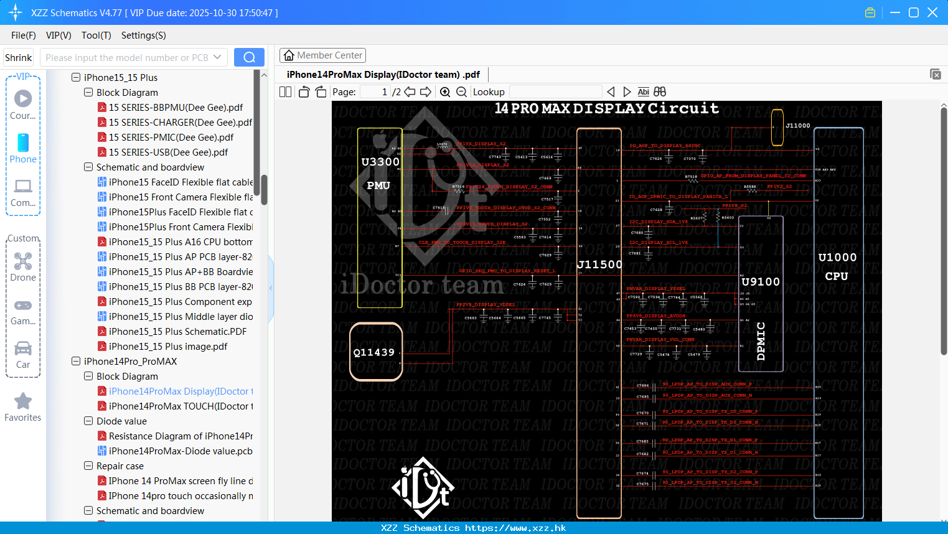The height and width of the screenshot is (534, 948).
Task: Zoom in on the schematic
Action: pos(445,91)
